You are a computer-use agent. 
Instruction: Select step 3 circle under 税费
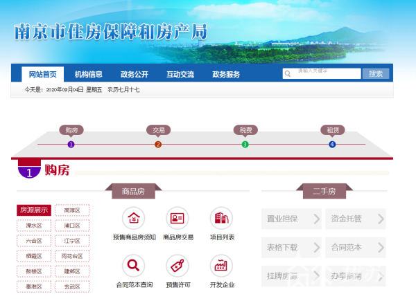click(x=245, y=144)
